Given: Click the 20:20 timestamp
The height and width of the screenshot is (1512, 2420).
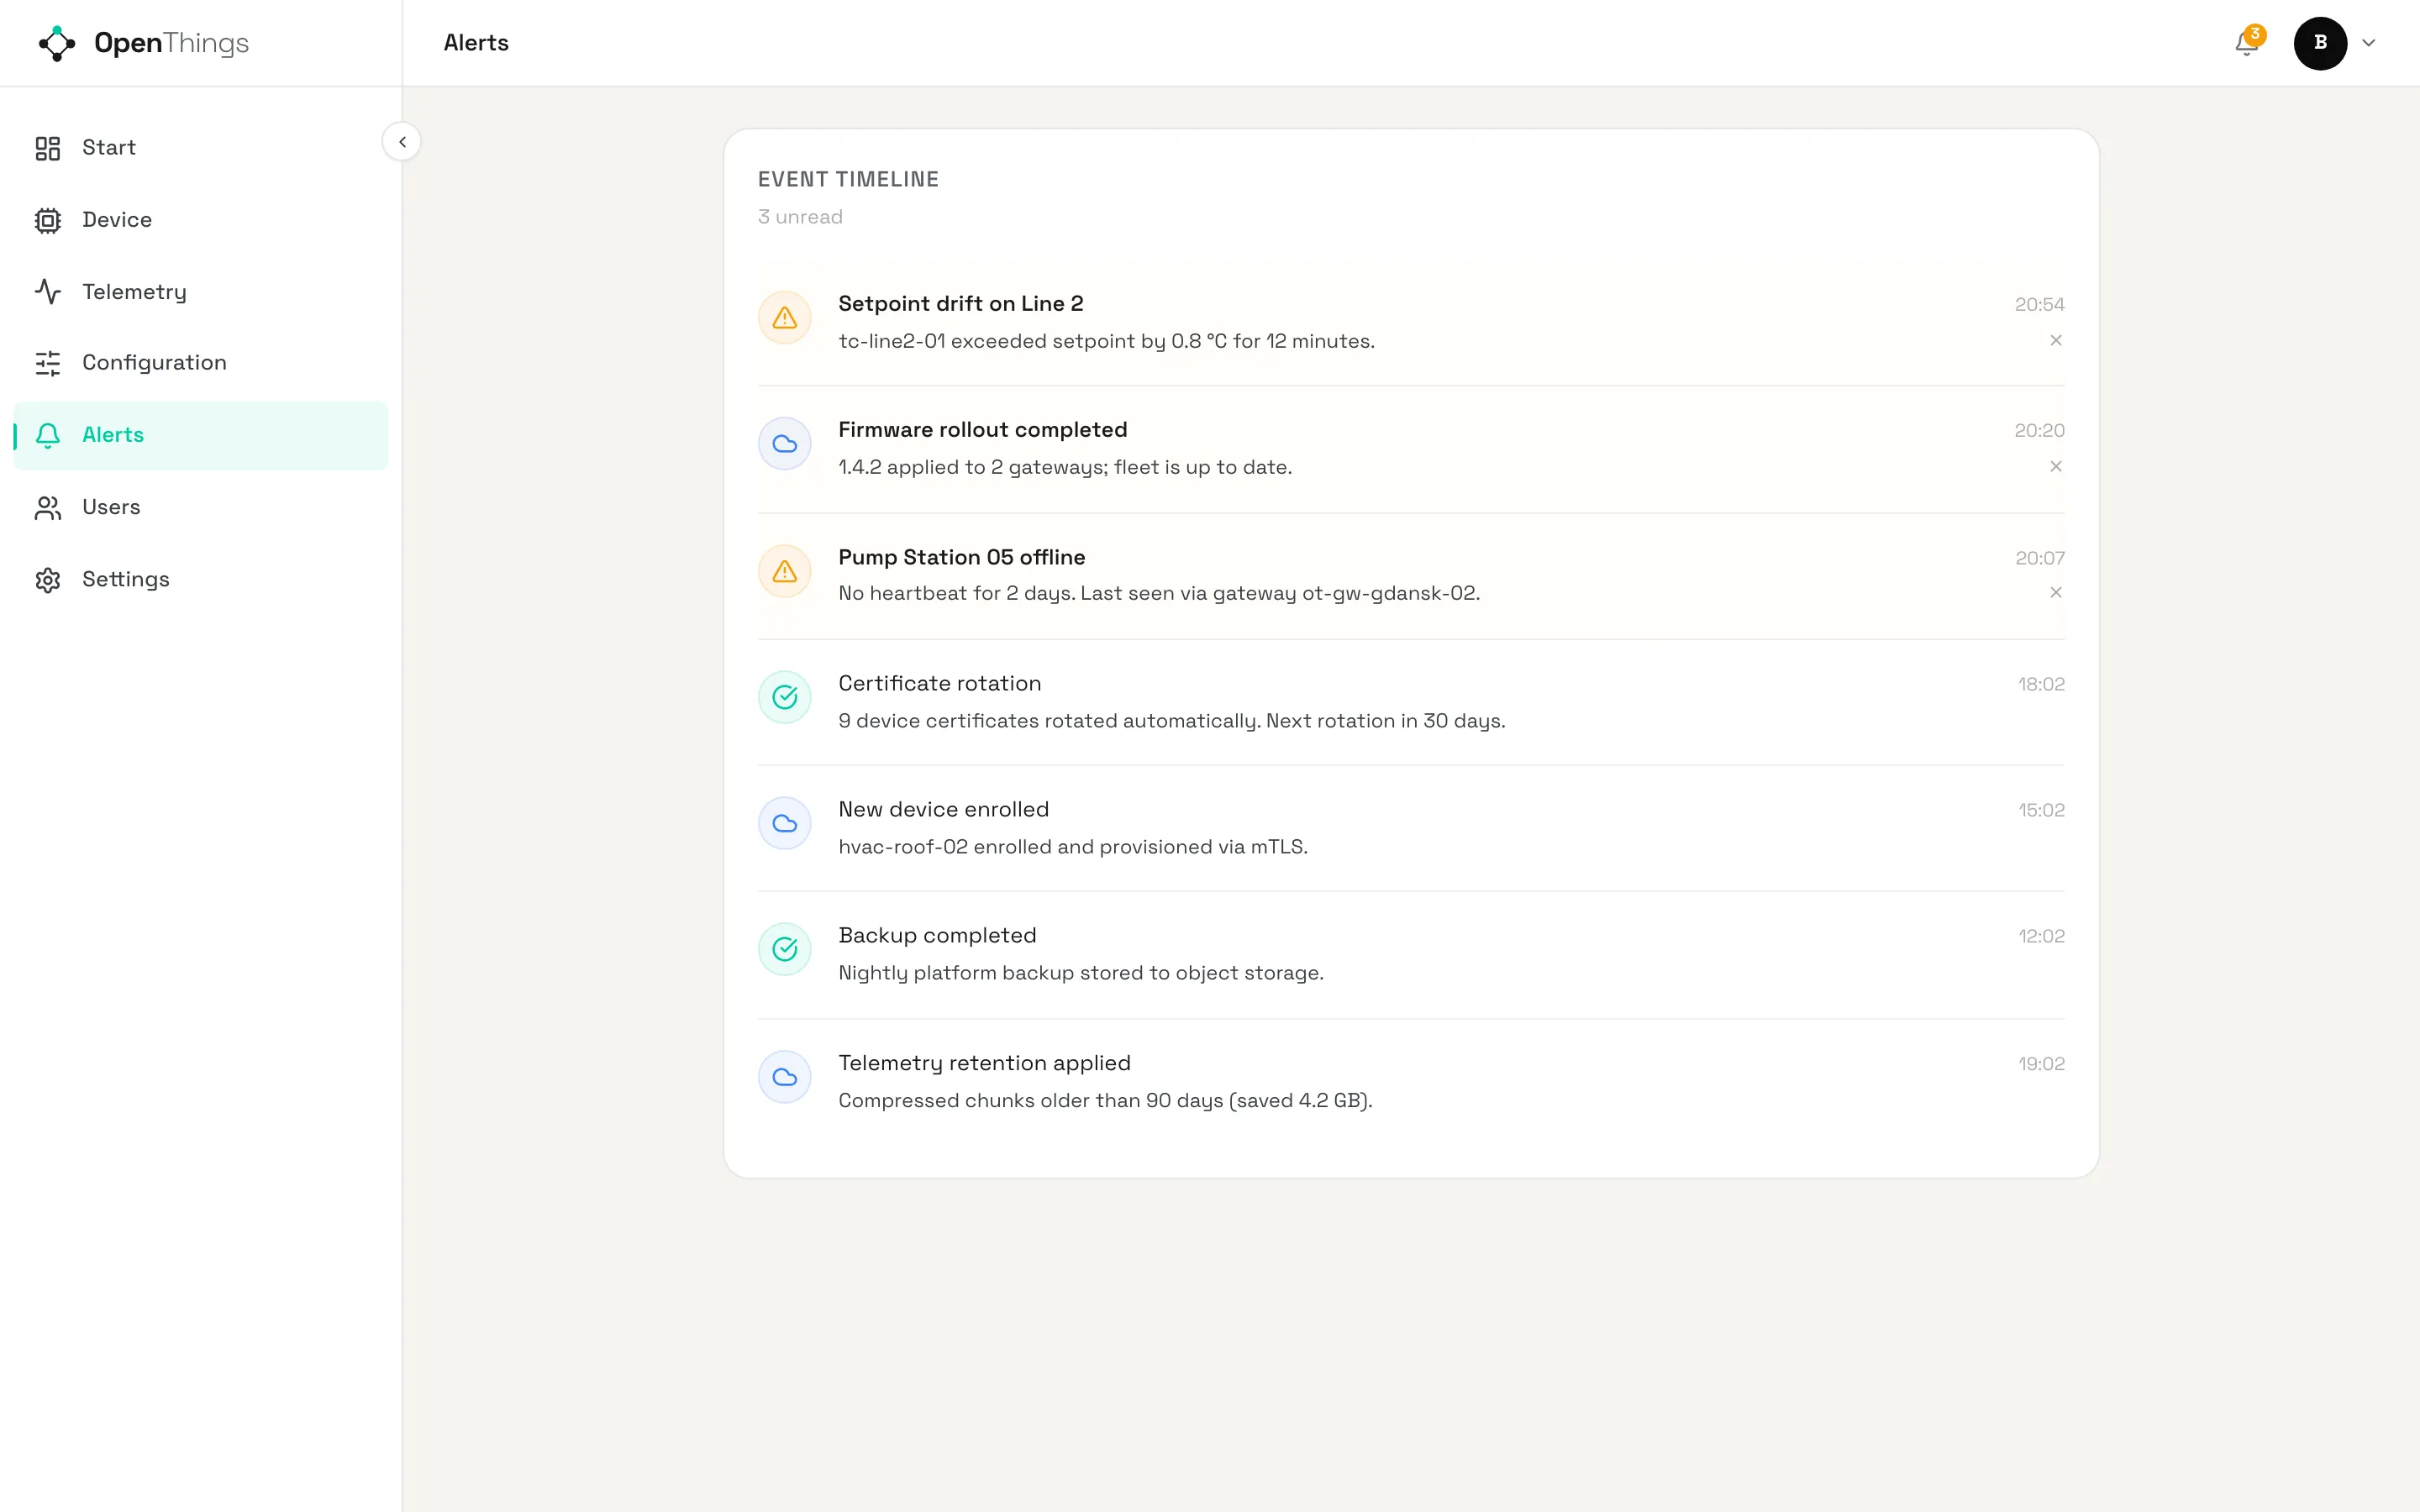Looking at the screenshot, I should click(2039, 431).
